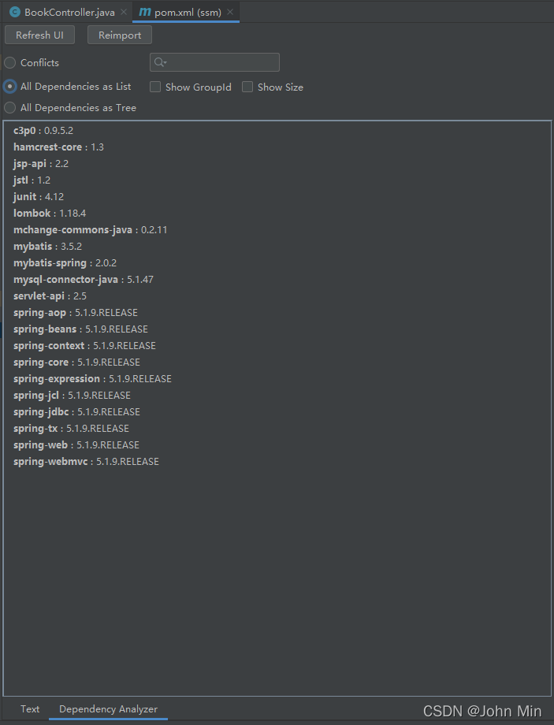Open the search history magnifier dropdown
554x725 pixels.
(x=161, y=62)
